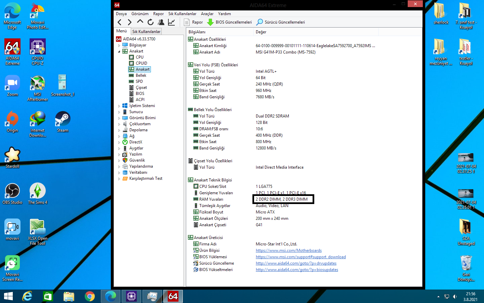Go back using the toolbar back arrow

tap(120, 22)
